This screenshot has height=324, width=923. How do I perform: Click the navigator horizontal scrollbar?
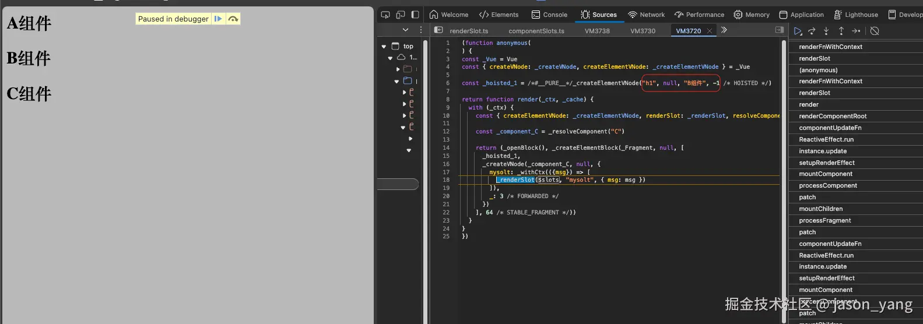[x=398, y=185]
